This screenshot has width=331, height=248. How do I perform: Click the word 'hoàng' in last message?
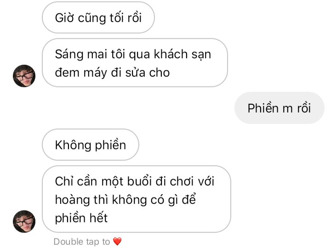coord(73,200)
